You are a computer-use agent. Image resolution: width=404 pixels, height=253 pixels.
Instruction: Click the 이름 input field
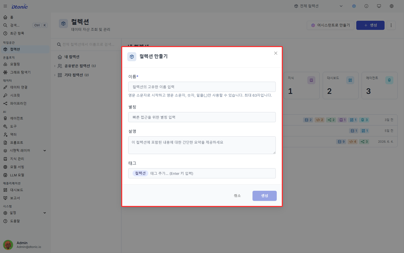[202, 87]
